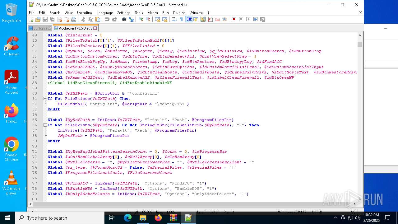The width and height of the screenshot is (398, 224).
Task: Create a new document with New icon
Action: 31,19
